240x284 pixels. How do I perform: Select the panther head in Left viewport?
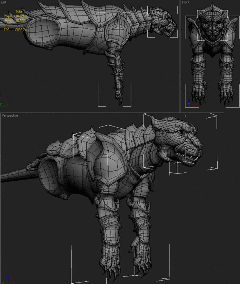162,21
